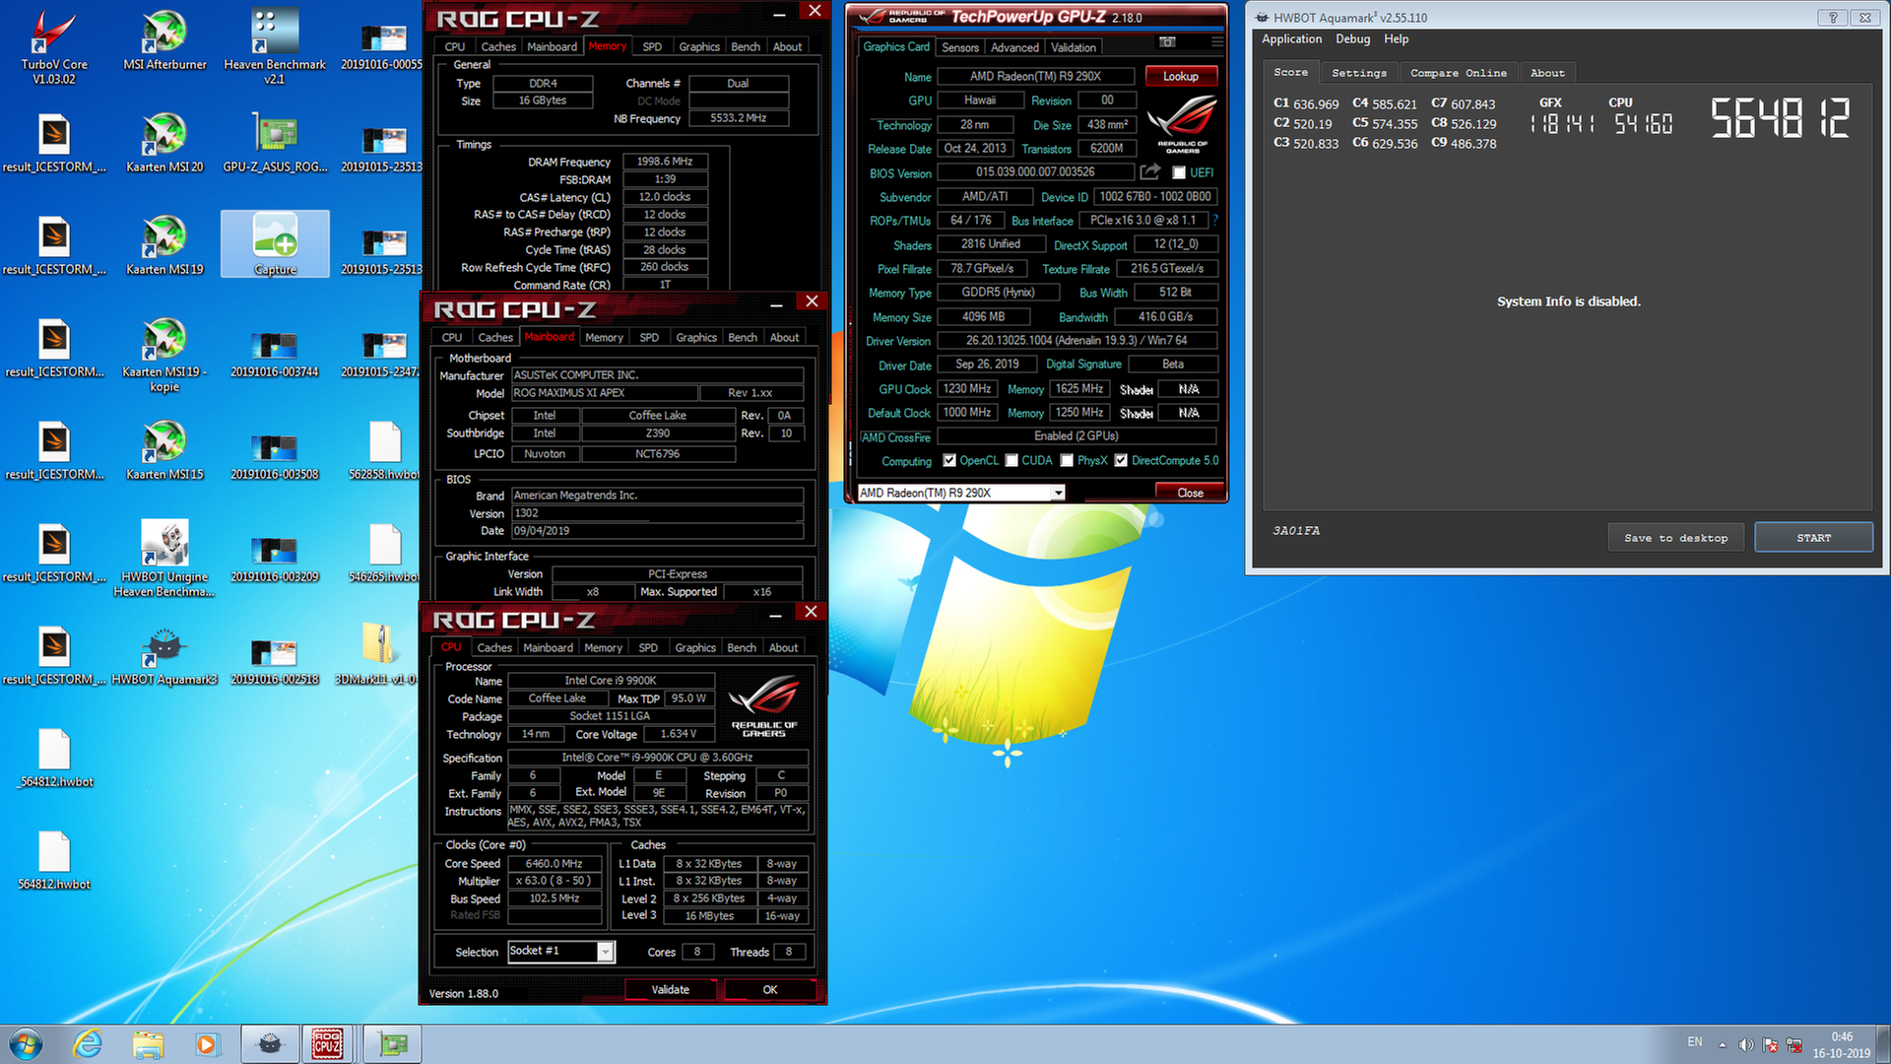This screenshot has height=1064, width=1891.
Task: Toggle OpenCL checkbox in GPU-Z
Action: (x=949, y=460)
